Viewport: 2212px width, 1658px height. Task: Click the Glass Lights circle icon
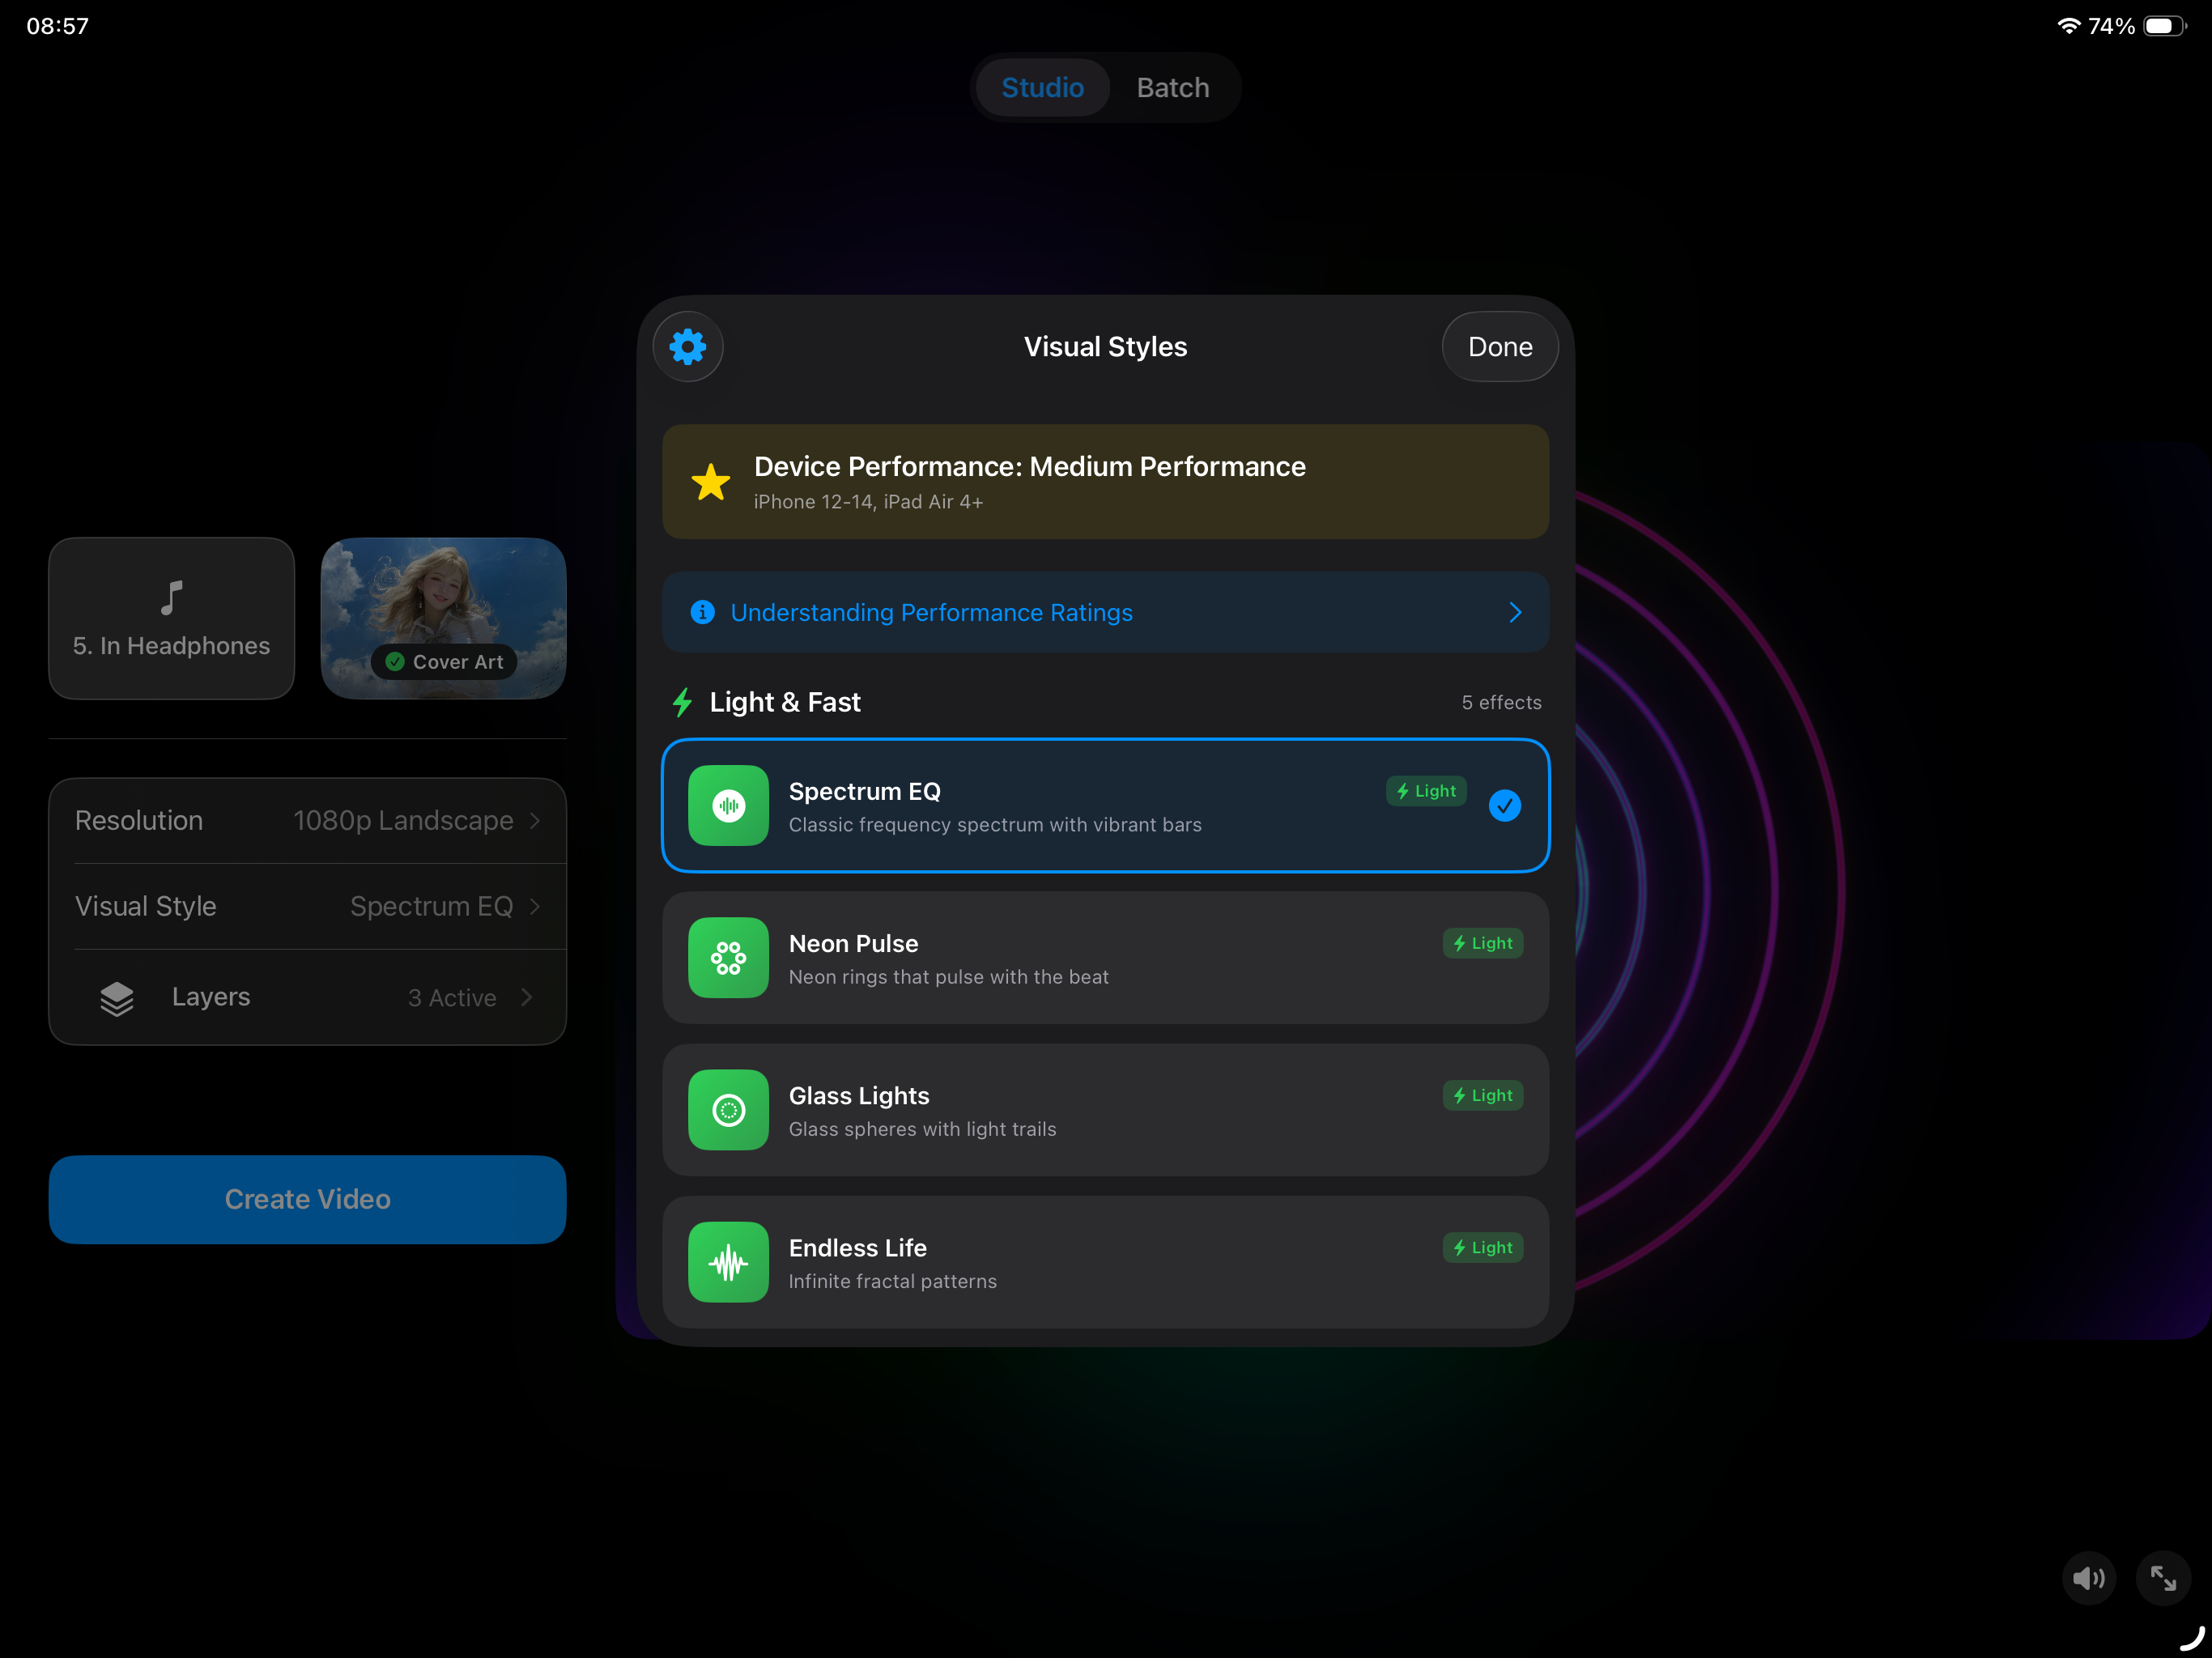pyautogui.click(x=728, y=1110)
